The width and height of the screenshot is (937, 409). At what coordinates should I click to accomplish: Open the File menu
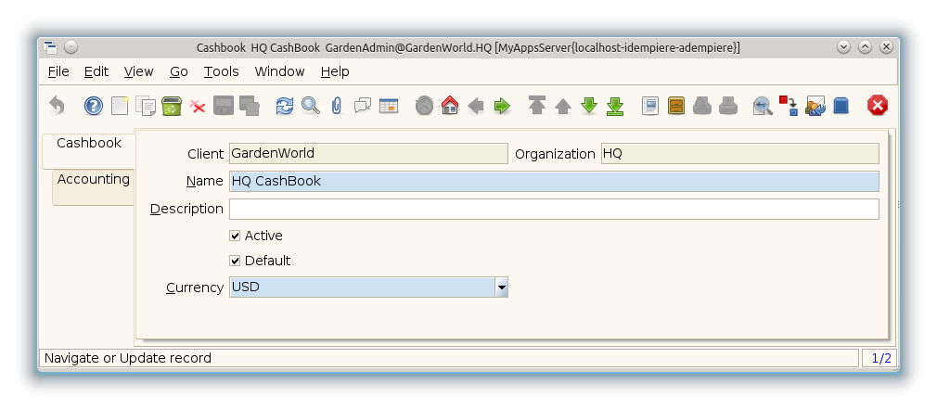point(58,71)
